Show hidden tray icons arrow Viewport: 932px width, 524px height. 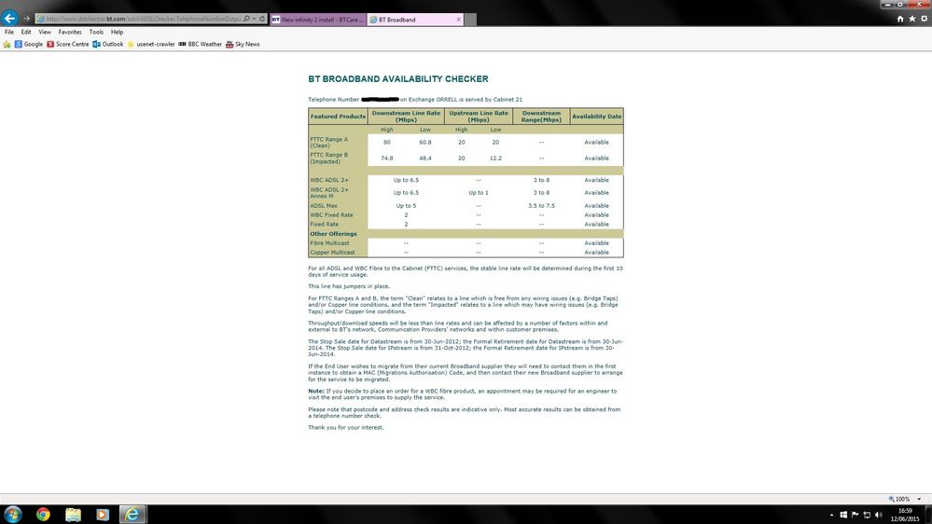(831, 515)
